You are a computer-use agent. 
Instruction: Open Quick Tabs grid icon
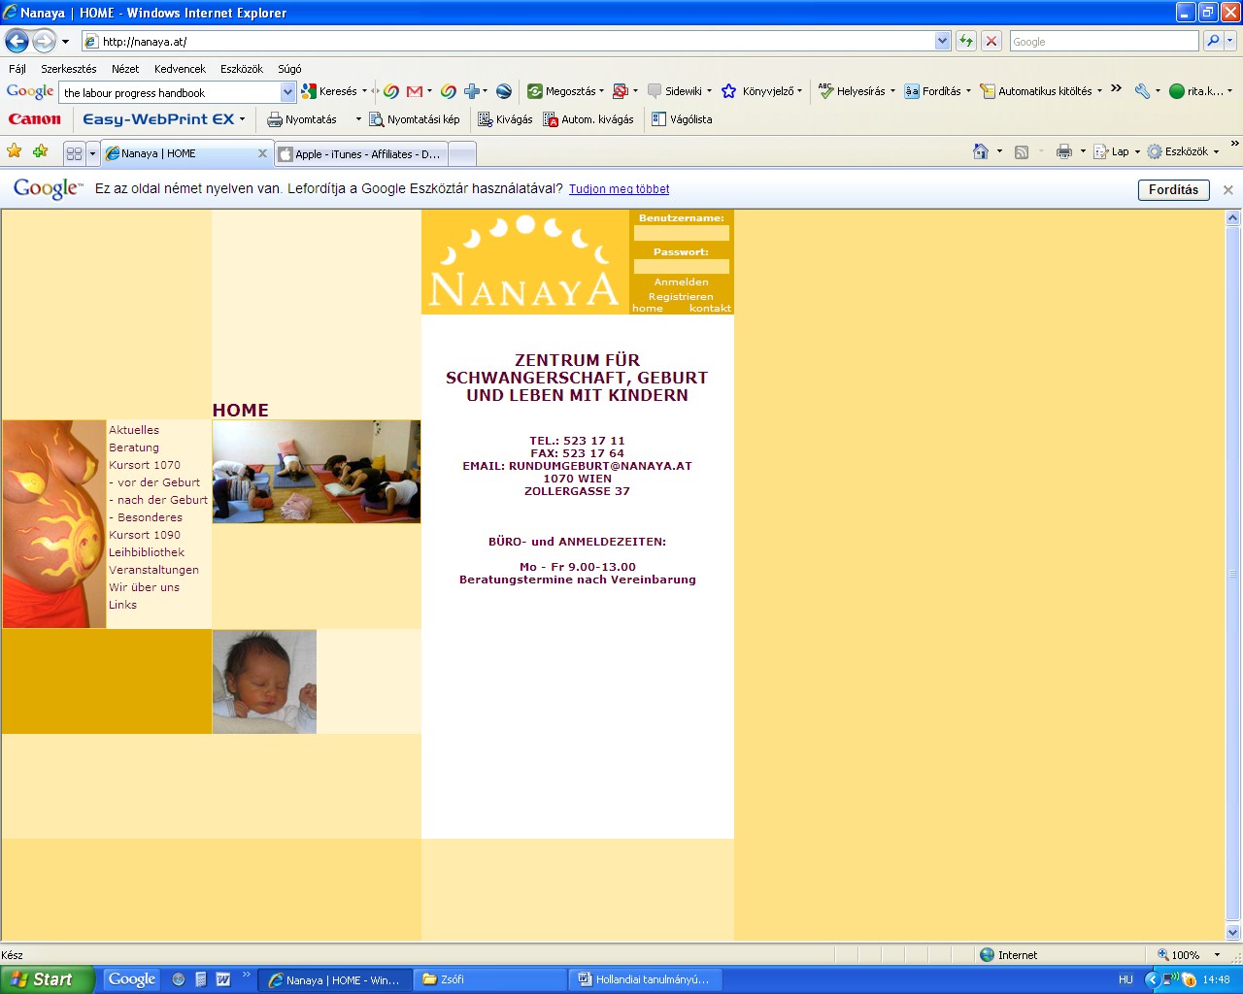pyautogui.click(x=74, y=153)
